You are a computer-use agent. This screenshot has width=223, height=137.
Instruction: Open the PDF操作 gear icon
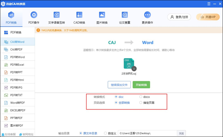point(34,15)
